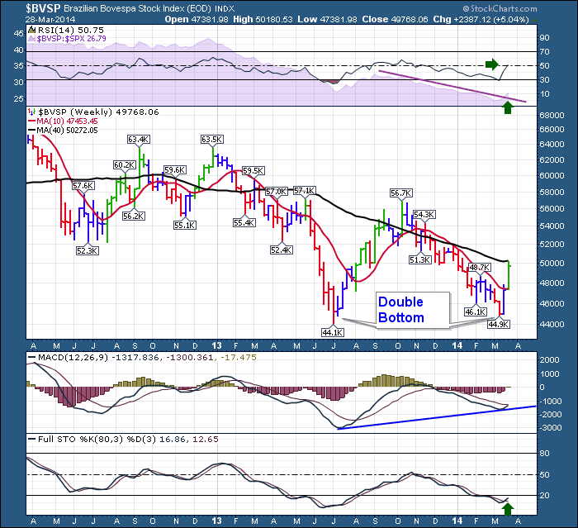Click the 51.3K price label

(x=419, y=259)
